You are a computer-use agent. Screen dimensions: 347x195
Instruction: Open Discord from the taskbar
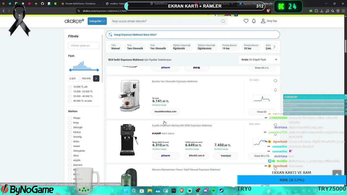(x=205, y=191)
